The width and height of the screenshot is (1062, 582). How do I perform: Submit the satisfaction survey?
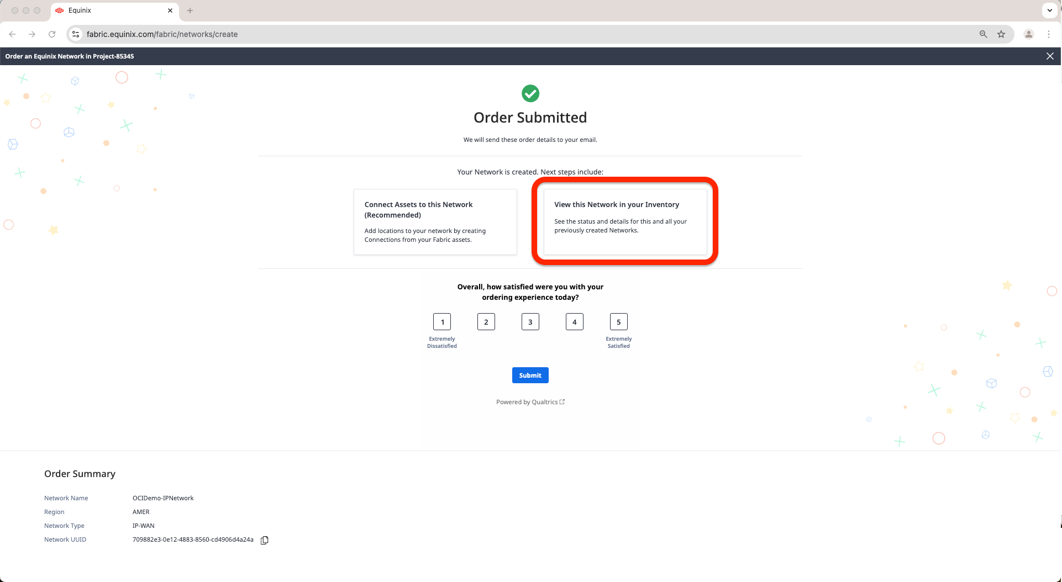pyautogui.click(x=530, y=375)
